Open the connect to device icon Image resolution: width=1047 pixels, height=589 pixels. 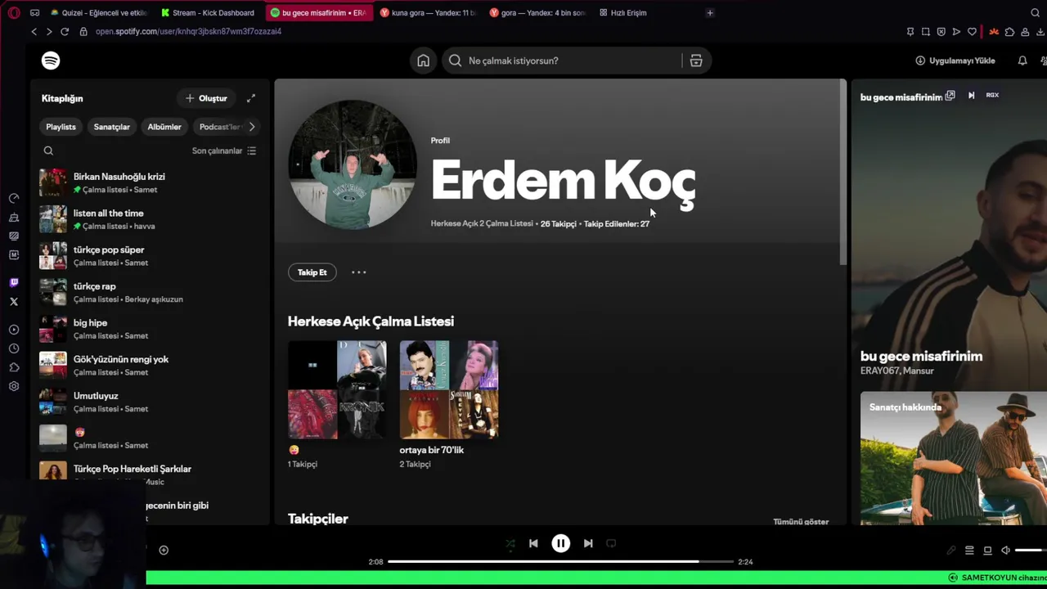[x=987, y=551]
